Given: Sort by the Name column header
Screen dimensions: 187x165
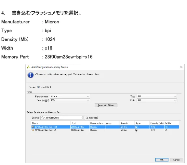Looking at the screenshot, I should pos(51,123).
